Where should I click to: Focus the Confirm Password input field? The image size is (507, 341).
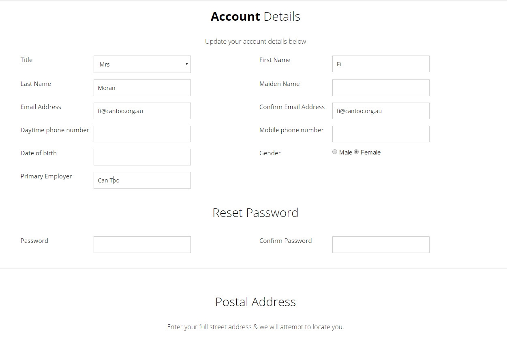[x=381, y=244]
